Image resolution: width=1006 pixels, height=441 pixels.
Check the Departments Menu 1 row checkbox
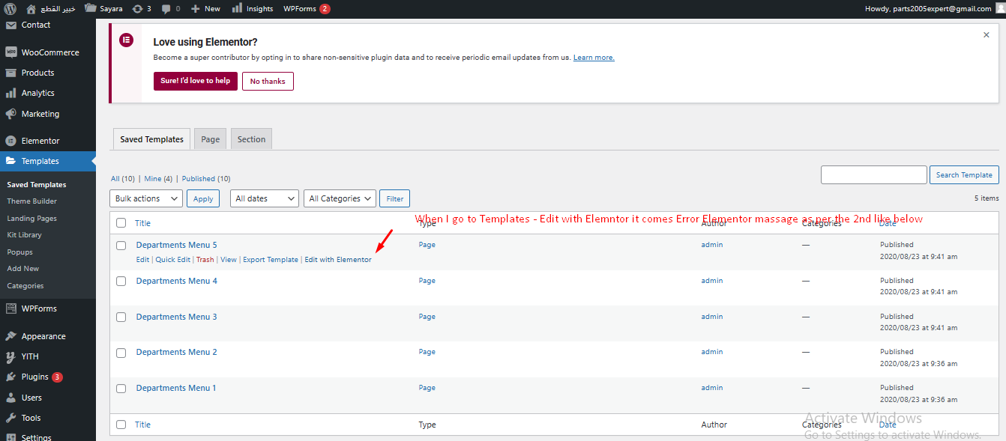tap(121, 388)
